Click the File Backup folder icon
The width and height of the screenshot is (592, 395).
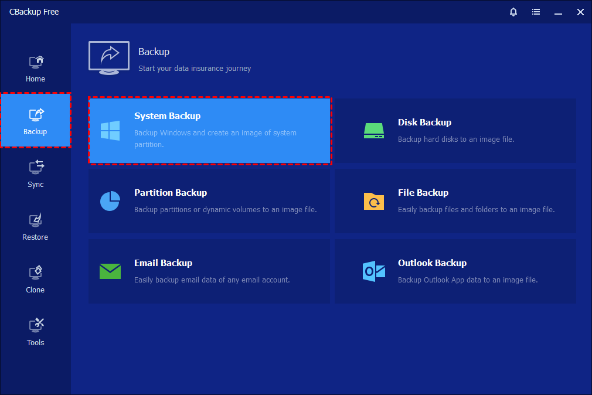tap(373, 201)
